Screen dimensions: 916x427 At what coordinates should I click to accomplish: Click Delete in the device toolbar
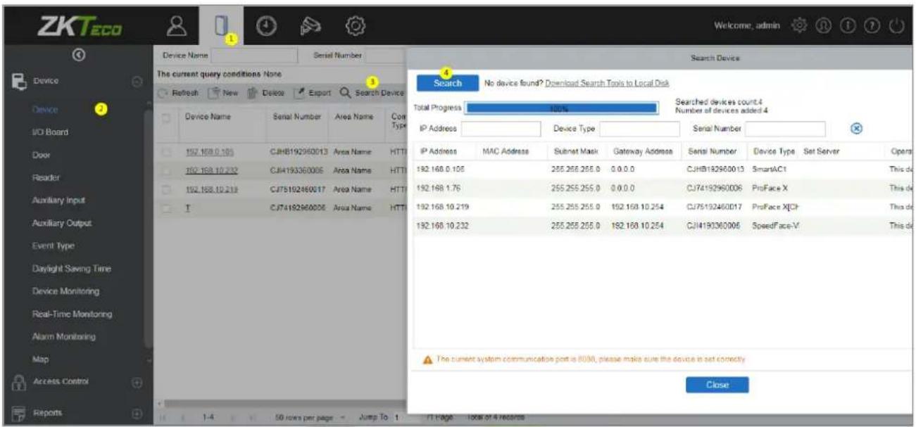[268, 92]
